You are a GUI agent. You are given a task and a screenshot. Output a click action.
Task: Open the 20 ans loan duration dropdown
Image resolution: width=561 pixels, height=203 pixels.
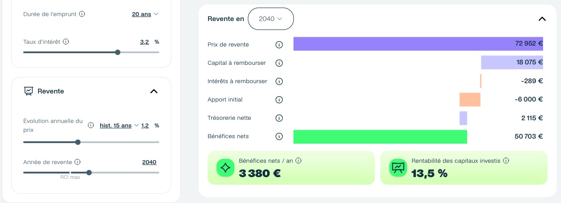click(x=145, y=14)
